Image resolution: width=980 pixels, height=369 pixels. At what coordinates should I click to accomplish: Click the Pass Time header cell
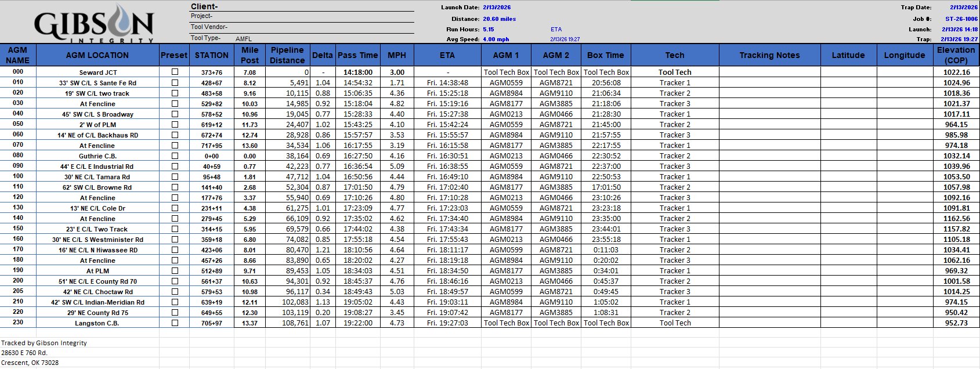(x=357, y=55)
